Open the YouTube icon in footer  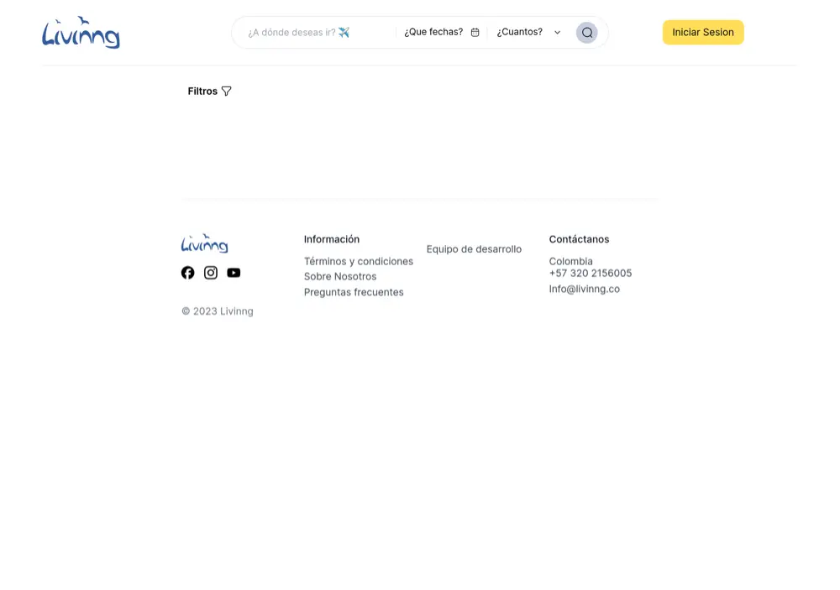click(x=234, y=273)
